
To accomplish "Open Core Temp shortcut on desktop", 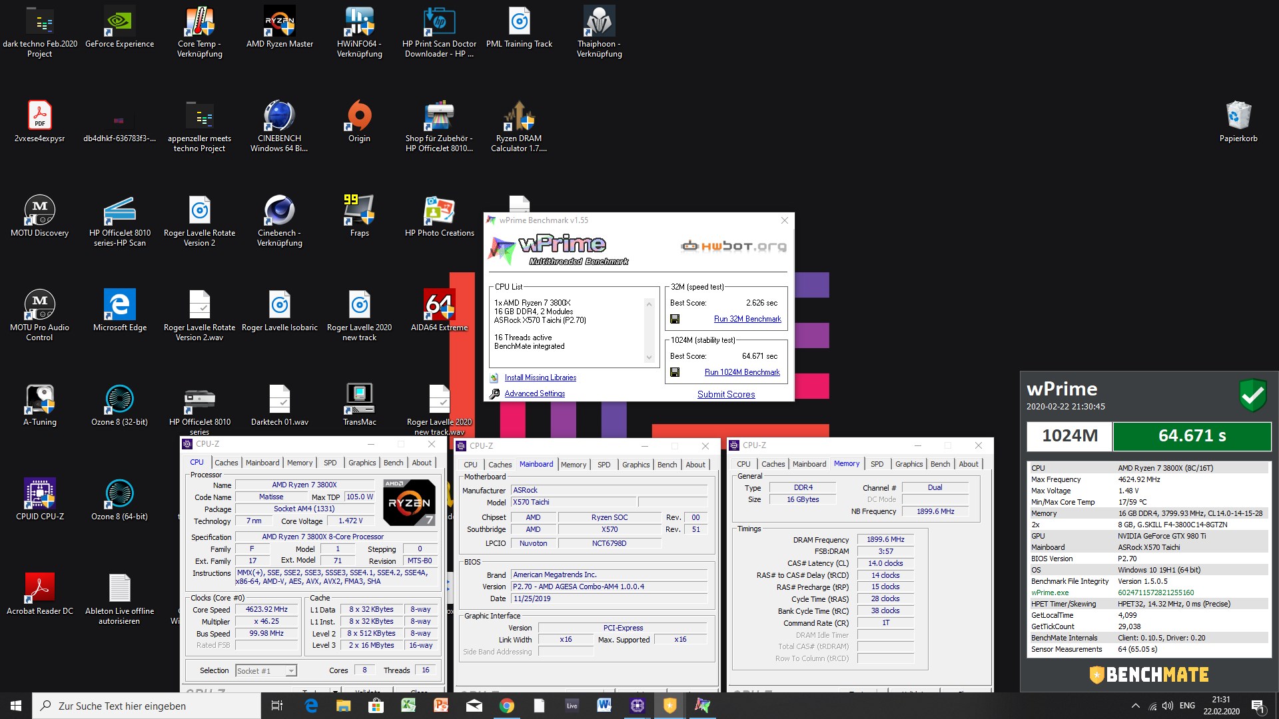I will pos(200,32).
